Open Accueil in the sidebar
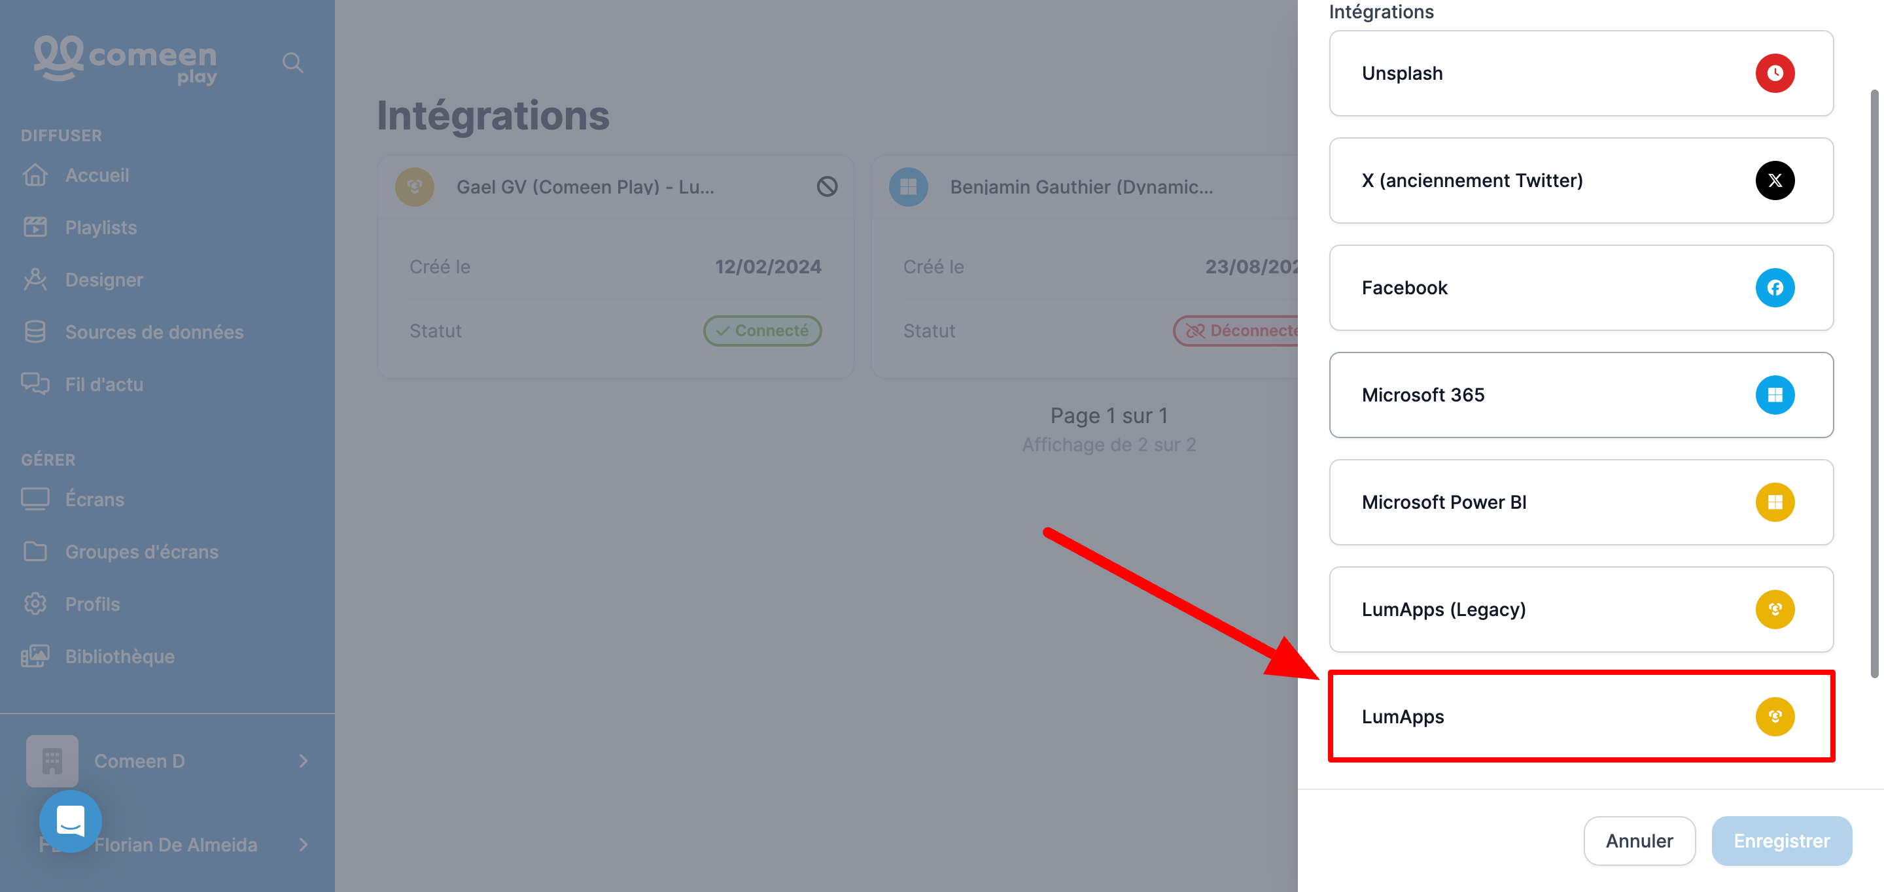 click(97, 175)
